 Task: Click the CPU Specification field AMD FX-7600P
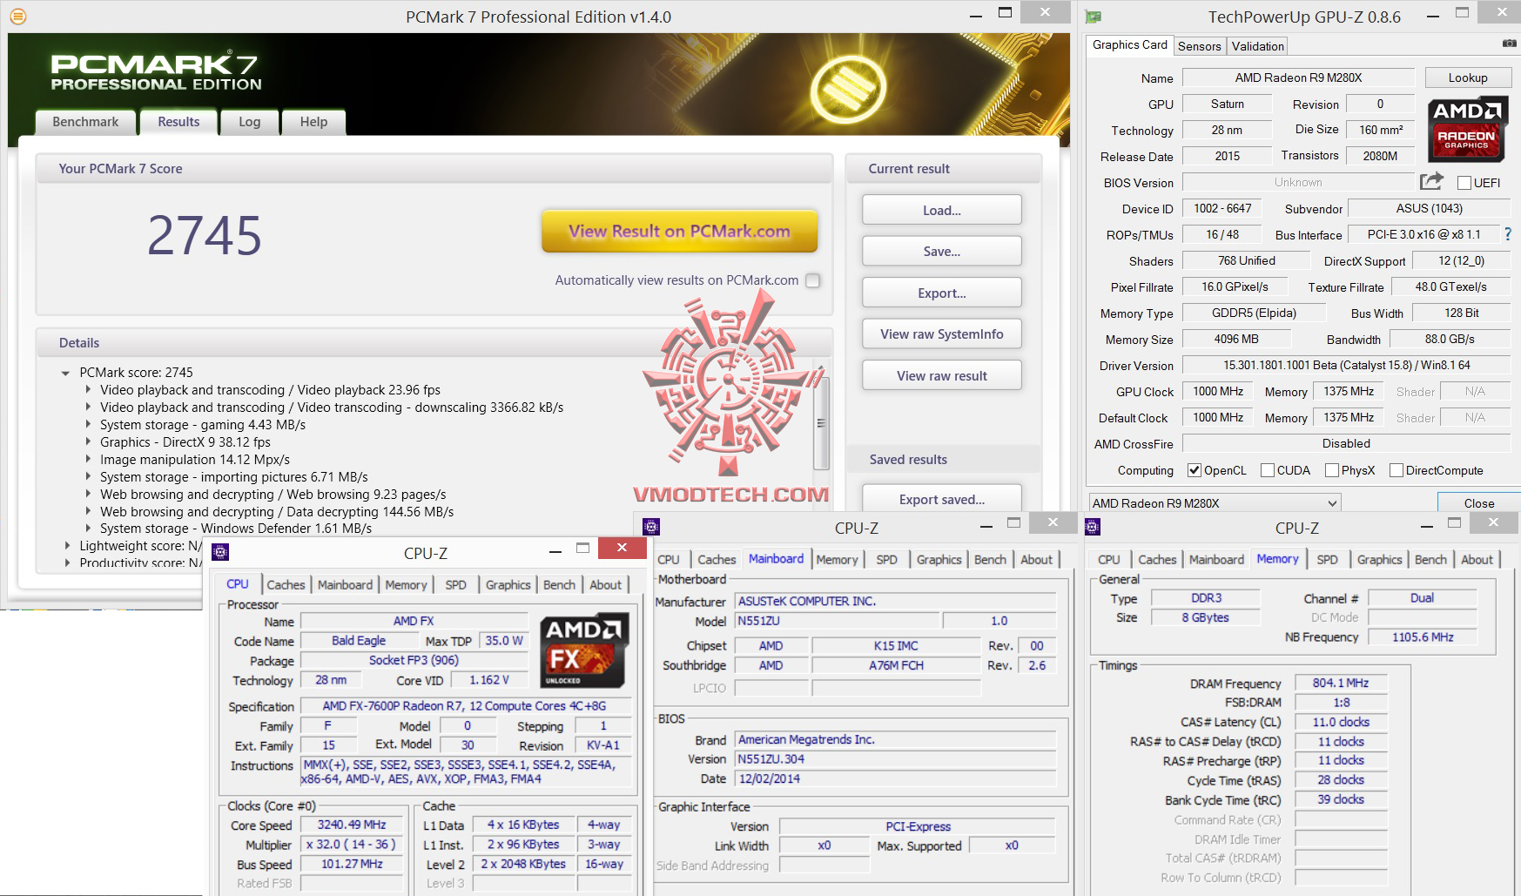[464, 706]
